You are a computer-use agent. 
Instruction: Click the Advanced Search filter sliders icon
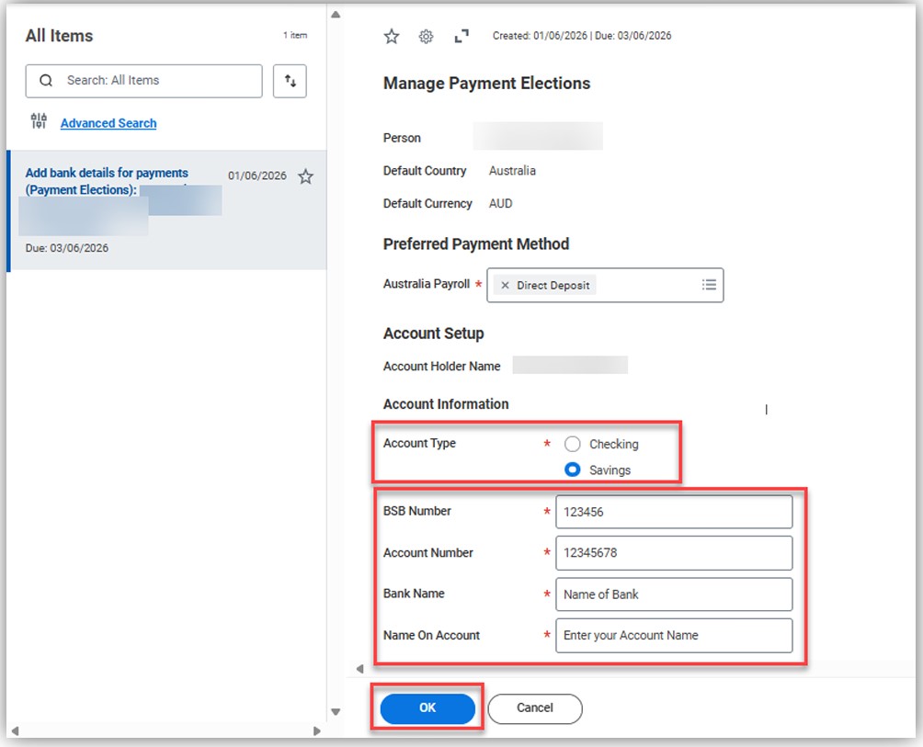(x=39, y=120)
